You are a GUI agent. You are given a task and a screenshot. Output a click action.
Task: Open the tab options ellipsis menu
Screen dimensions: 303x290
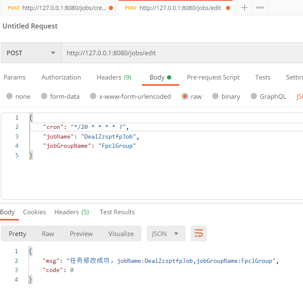pos(260,8)
